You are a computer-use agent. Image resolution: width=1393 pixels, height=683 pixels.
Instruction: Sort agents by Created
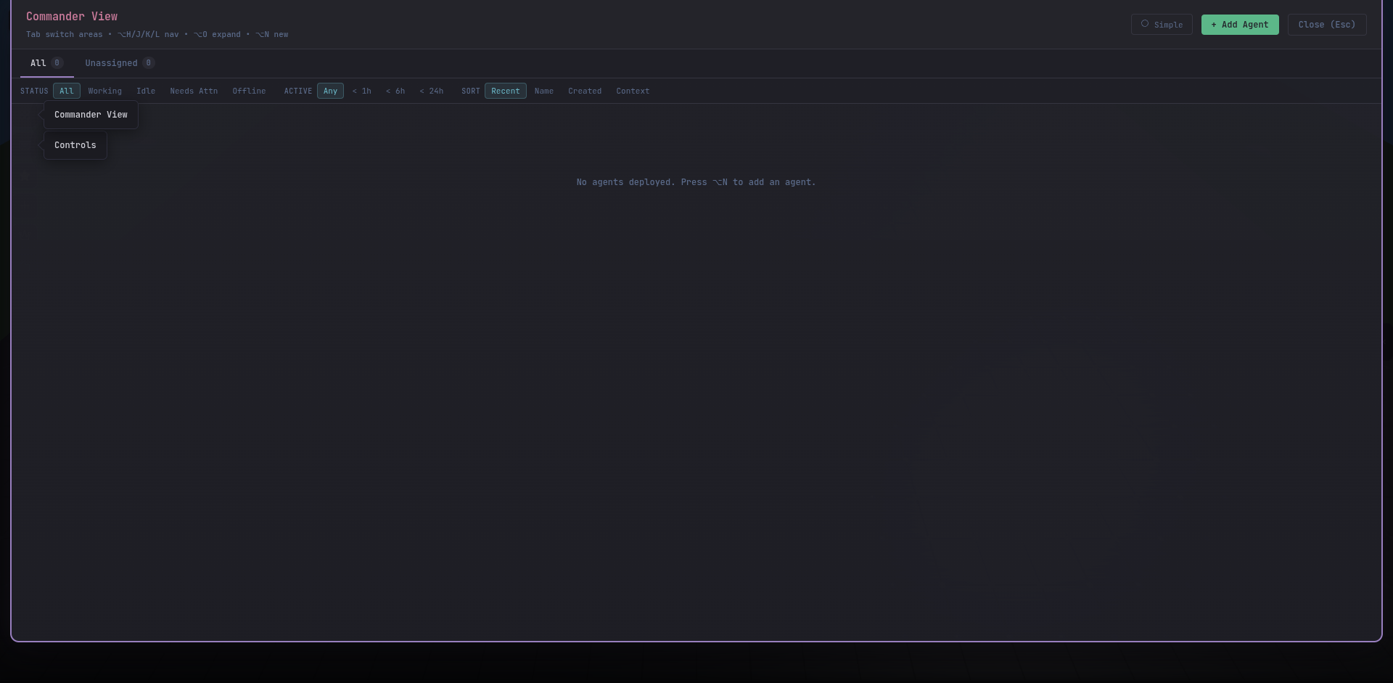click(585, 91)
